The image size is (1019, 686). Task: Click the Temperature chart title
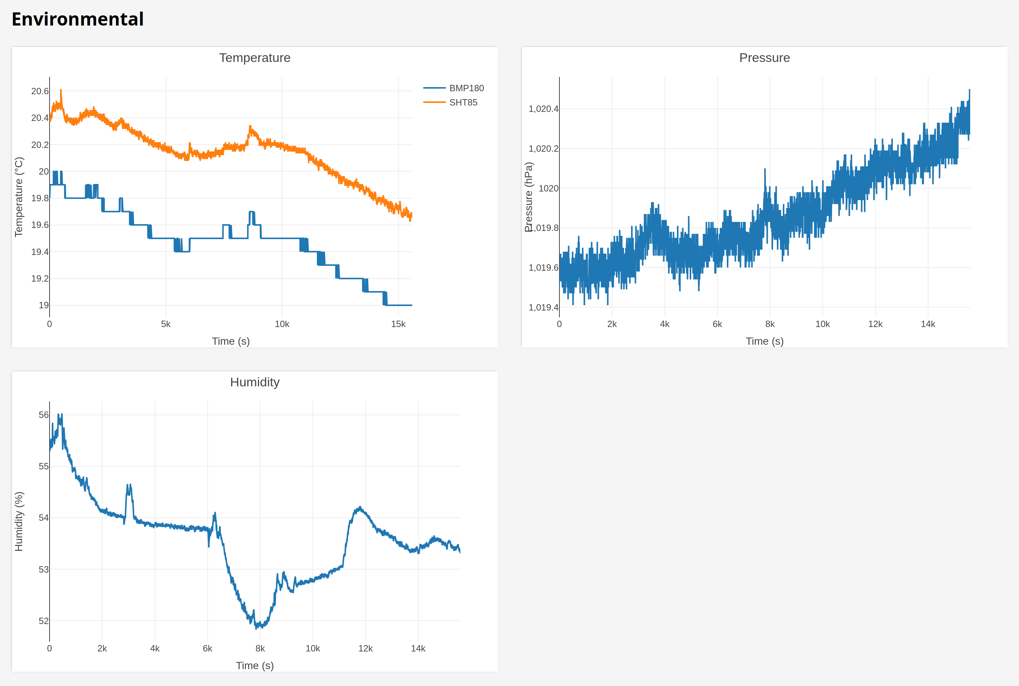[x=255, y=58]
